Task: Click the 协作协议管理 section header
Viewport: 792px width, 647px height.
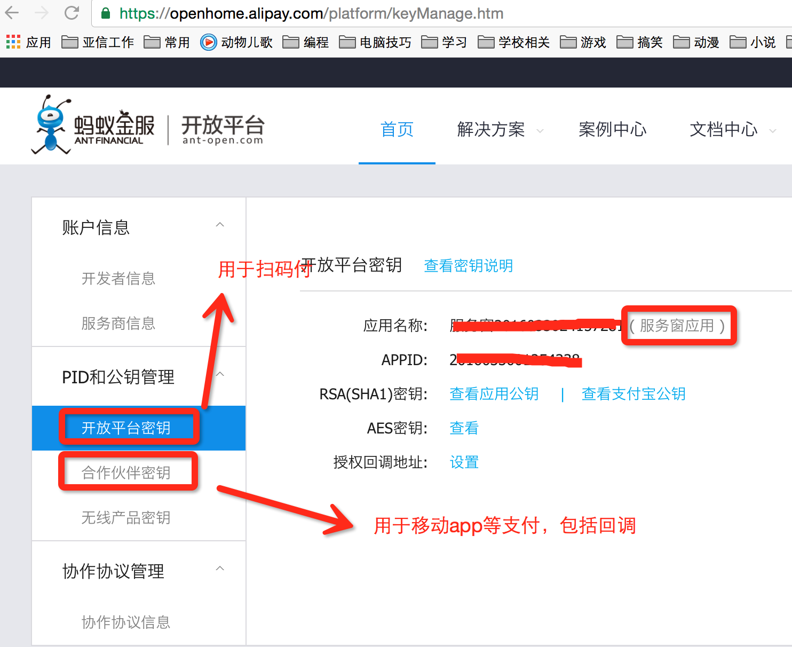Action: 113,571
